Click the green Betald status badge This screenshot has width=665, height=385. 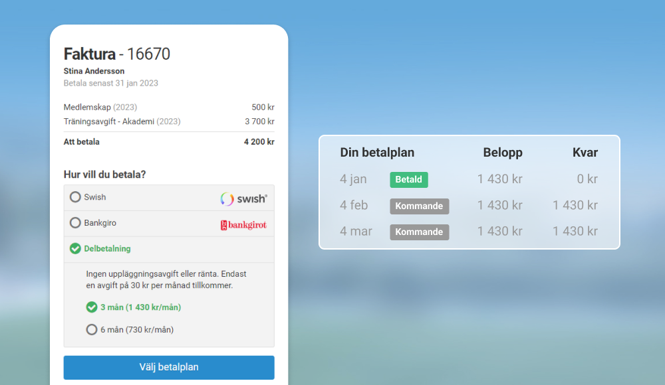click(409, 179)
